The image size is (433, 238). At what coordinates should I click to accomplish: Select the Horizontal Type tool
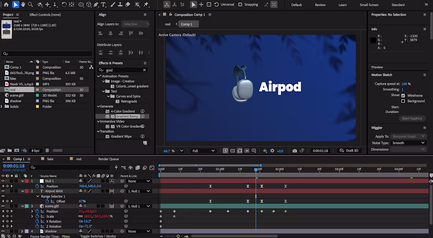click(x=103, y=4)
